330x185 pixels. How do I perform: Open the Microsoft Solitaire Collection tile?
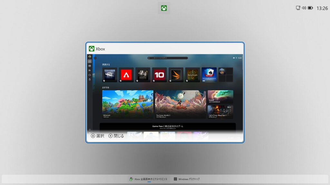(209, 74)
